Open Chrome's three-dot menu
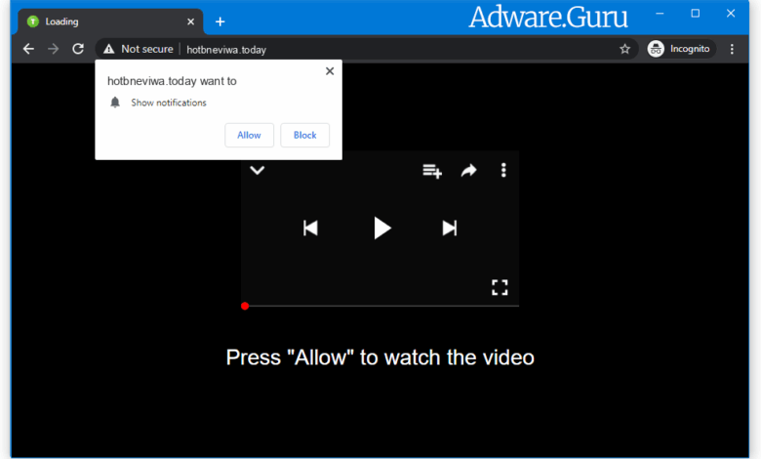The image size is (761, 459). click(x=732, y=49)
